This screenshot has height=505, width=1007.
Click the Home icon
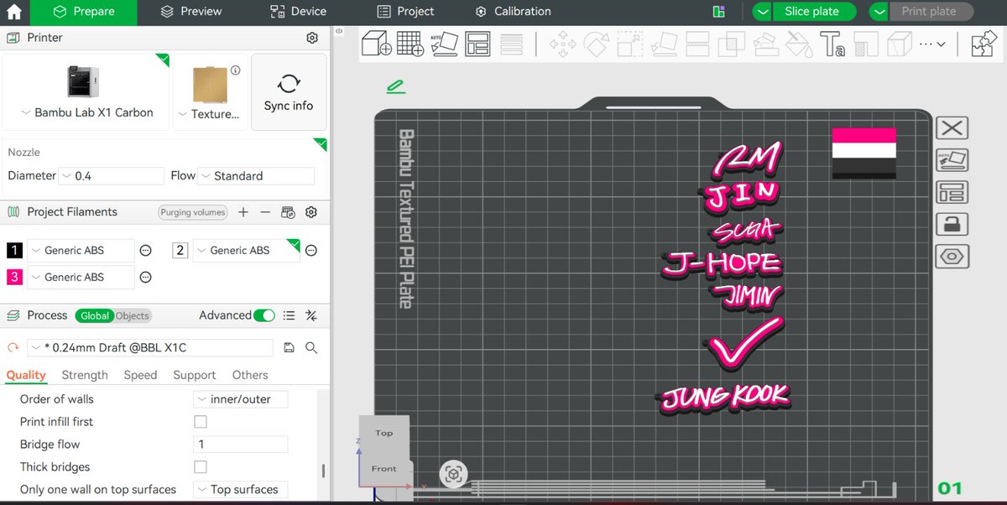[15, 12]
